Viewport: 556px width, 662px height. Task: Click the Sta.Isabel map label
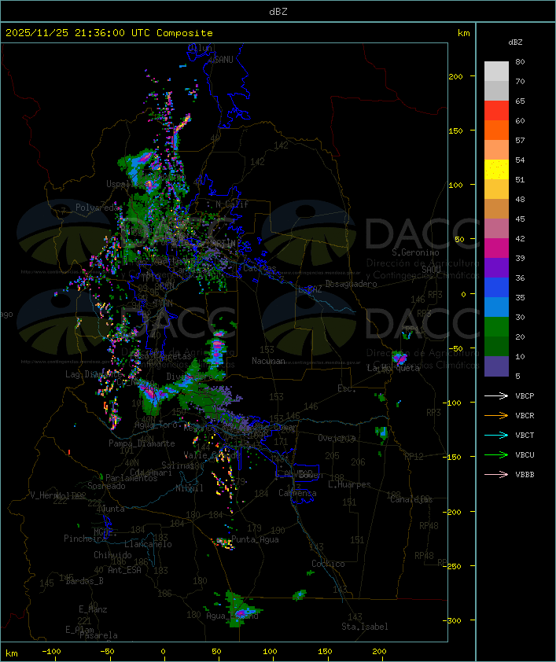click(x=365, y=627)
